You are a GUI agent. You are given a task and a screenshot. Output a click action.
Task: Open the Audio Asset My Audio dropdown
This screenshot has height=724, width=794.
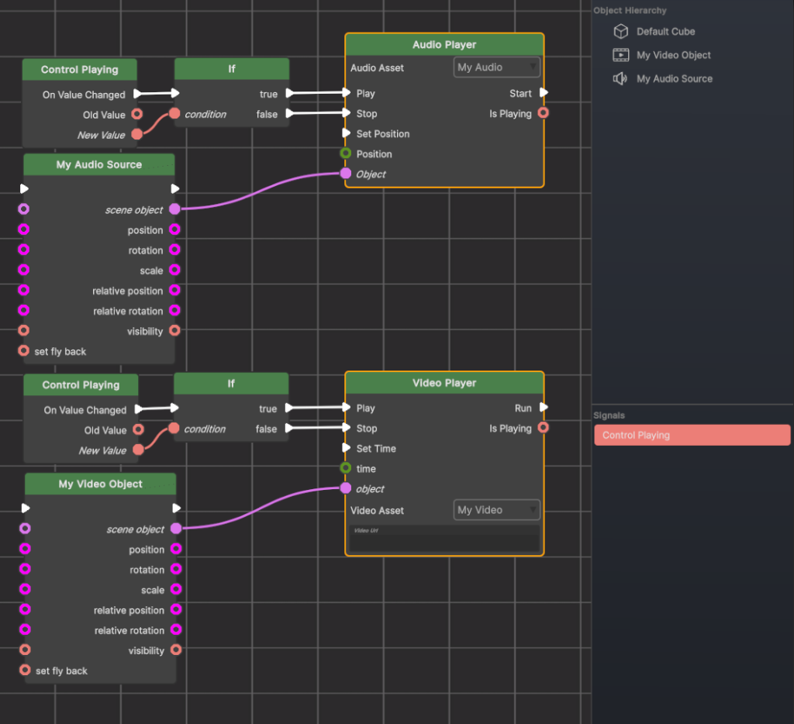point(497,67)
